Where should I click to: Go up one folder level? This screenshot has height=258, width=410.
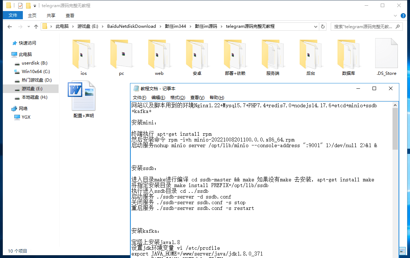(36, 27)
